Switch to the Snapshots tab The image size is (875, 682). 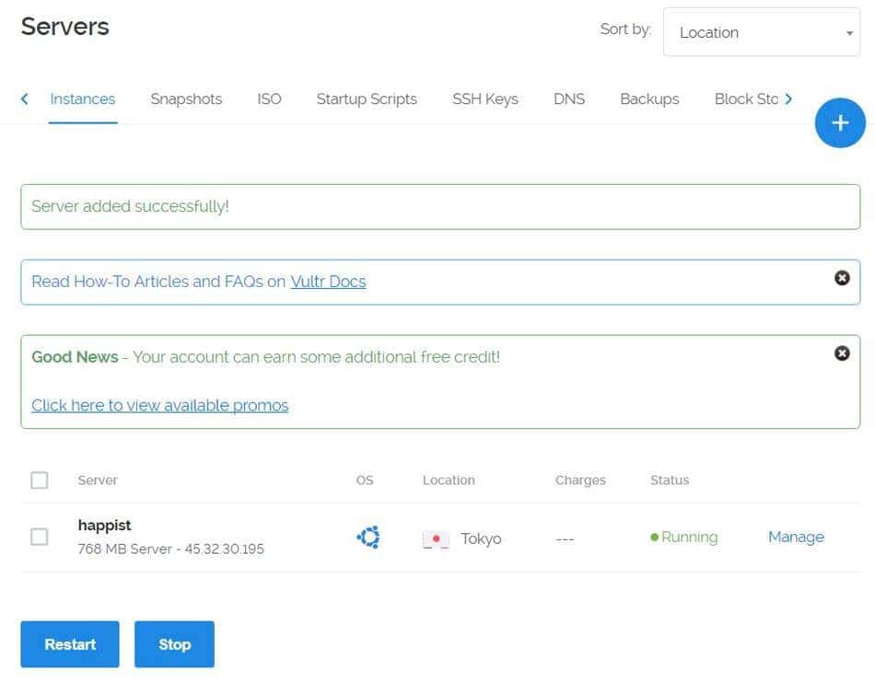tap(186, 99)
